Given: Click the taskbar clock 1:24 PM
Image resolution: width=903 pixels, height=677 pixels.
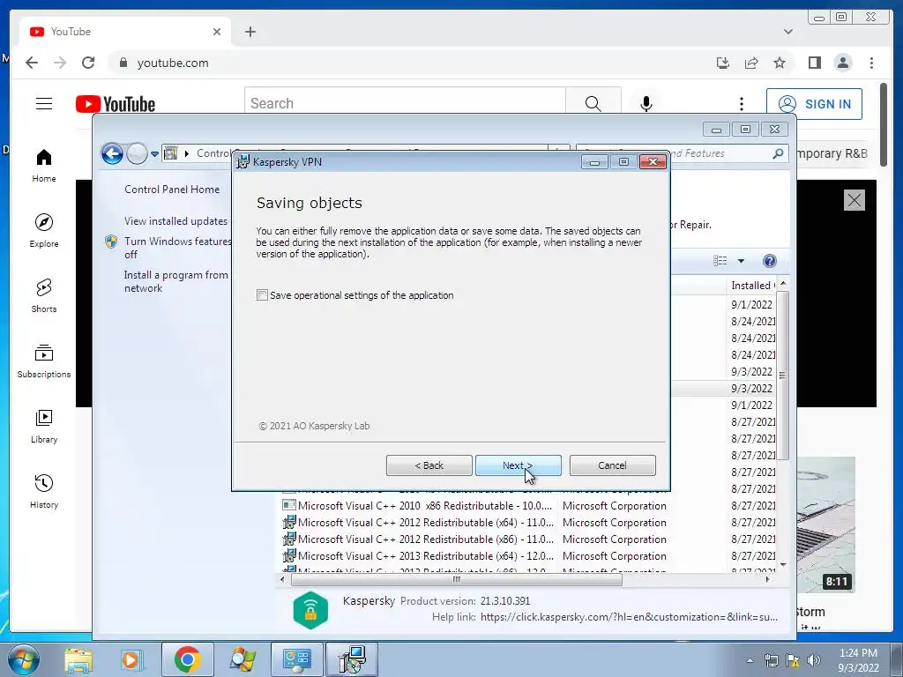Looking at the screenshot, I should [858, 660].
